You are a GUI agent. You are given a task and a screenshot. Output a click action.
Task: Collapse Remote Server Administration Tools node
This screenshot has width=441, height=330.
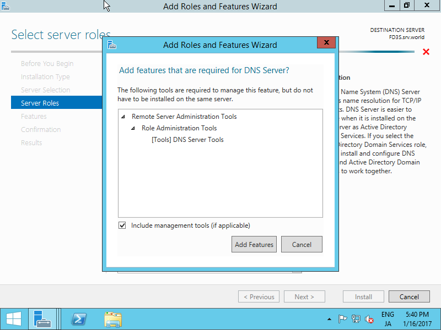(123, 117)
